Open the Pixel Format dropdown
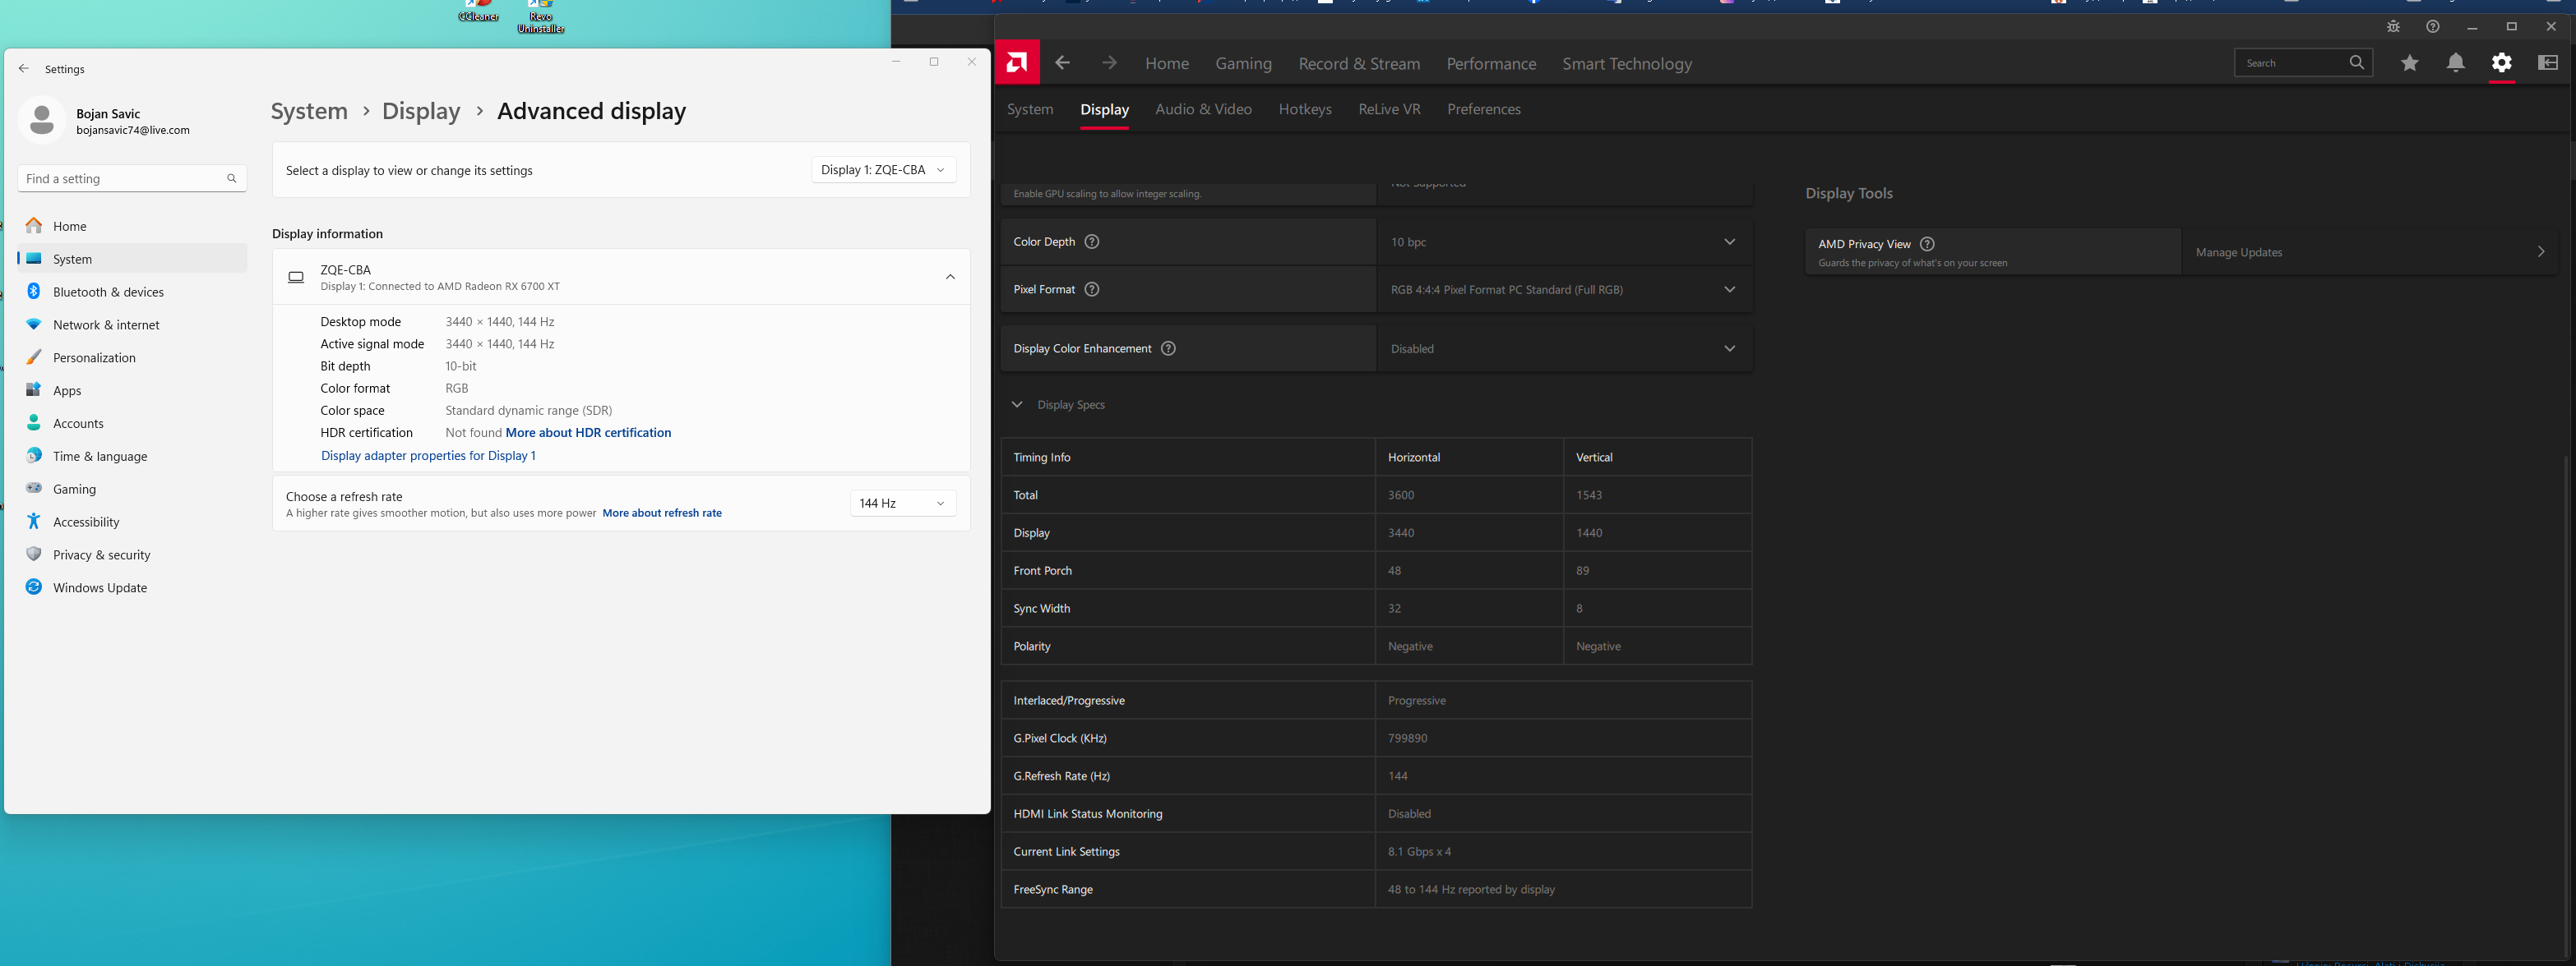The height and width of the screenshot is (966, 2576). (1564, 290)
